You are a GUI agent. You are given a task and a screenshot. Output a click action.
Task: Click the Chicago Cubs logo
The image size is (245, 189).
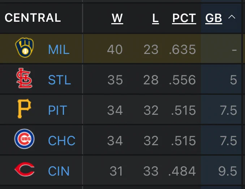[x=24, y=139]
